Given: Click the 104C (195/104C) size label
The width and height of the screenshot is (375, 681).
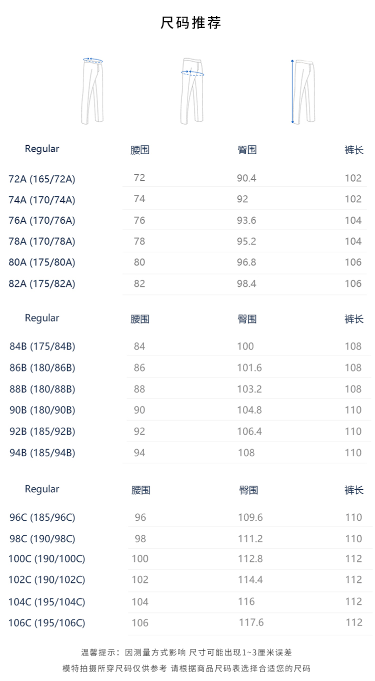Looking at the screenshot, I should click(46, 601).
